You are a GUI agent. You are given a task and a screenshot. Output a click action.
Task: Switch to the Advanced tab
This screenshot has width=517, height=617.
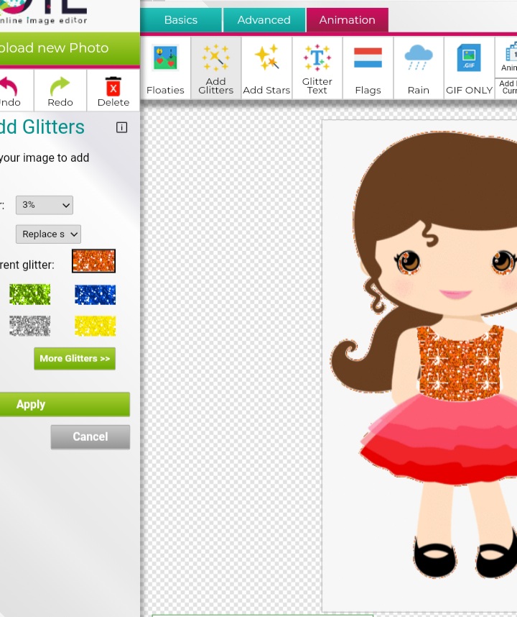pyautogui.click(x=264, y=20)
